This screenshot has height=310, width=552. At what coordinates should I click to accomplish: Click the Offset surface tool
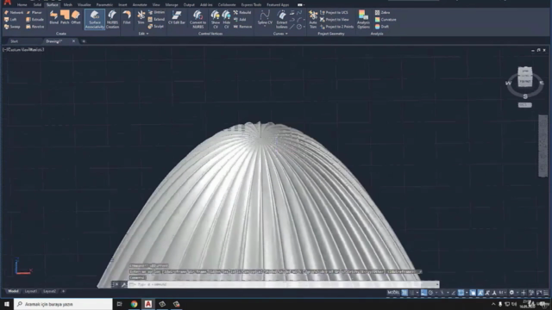76,17
